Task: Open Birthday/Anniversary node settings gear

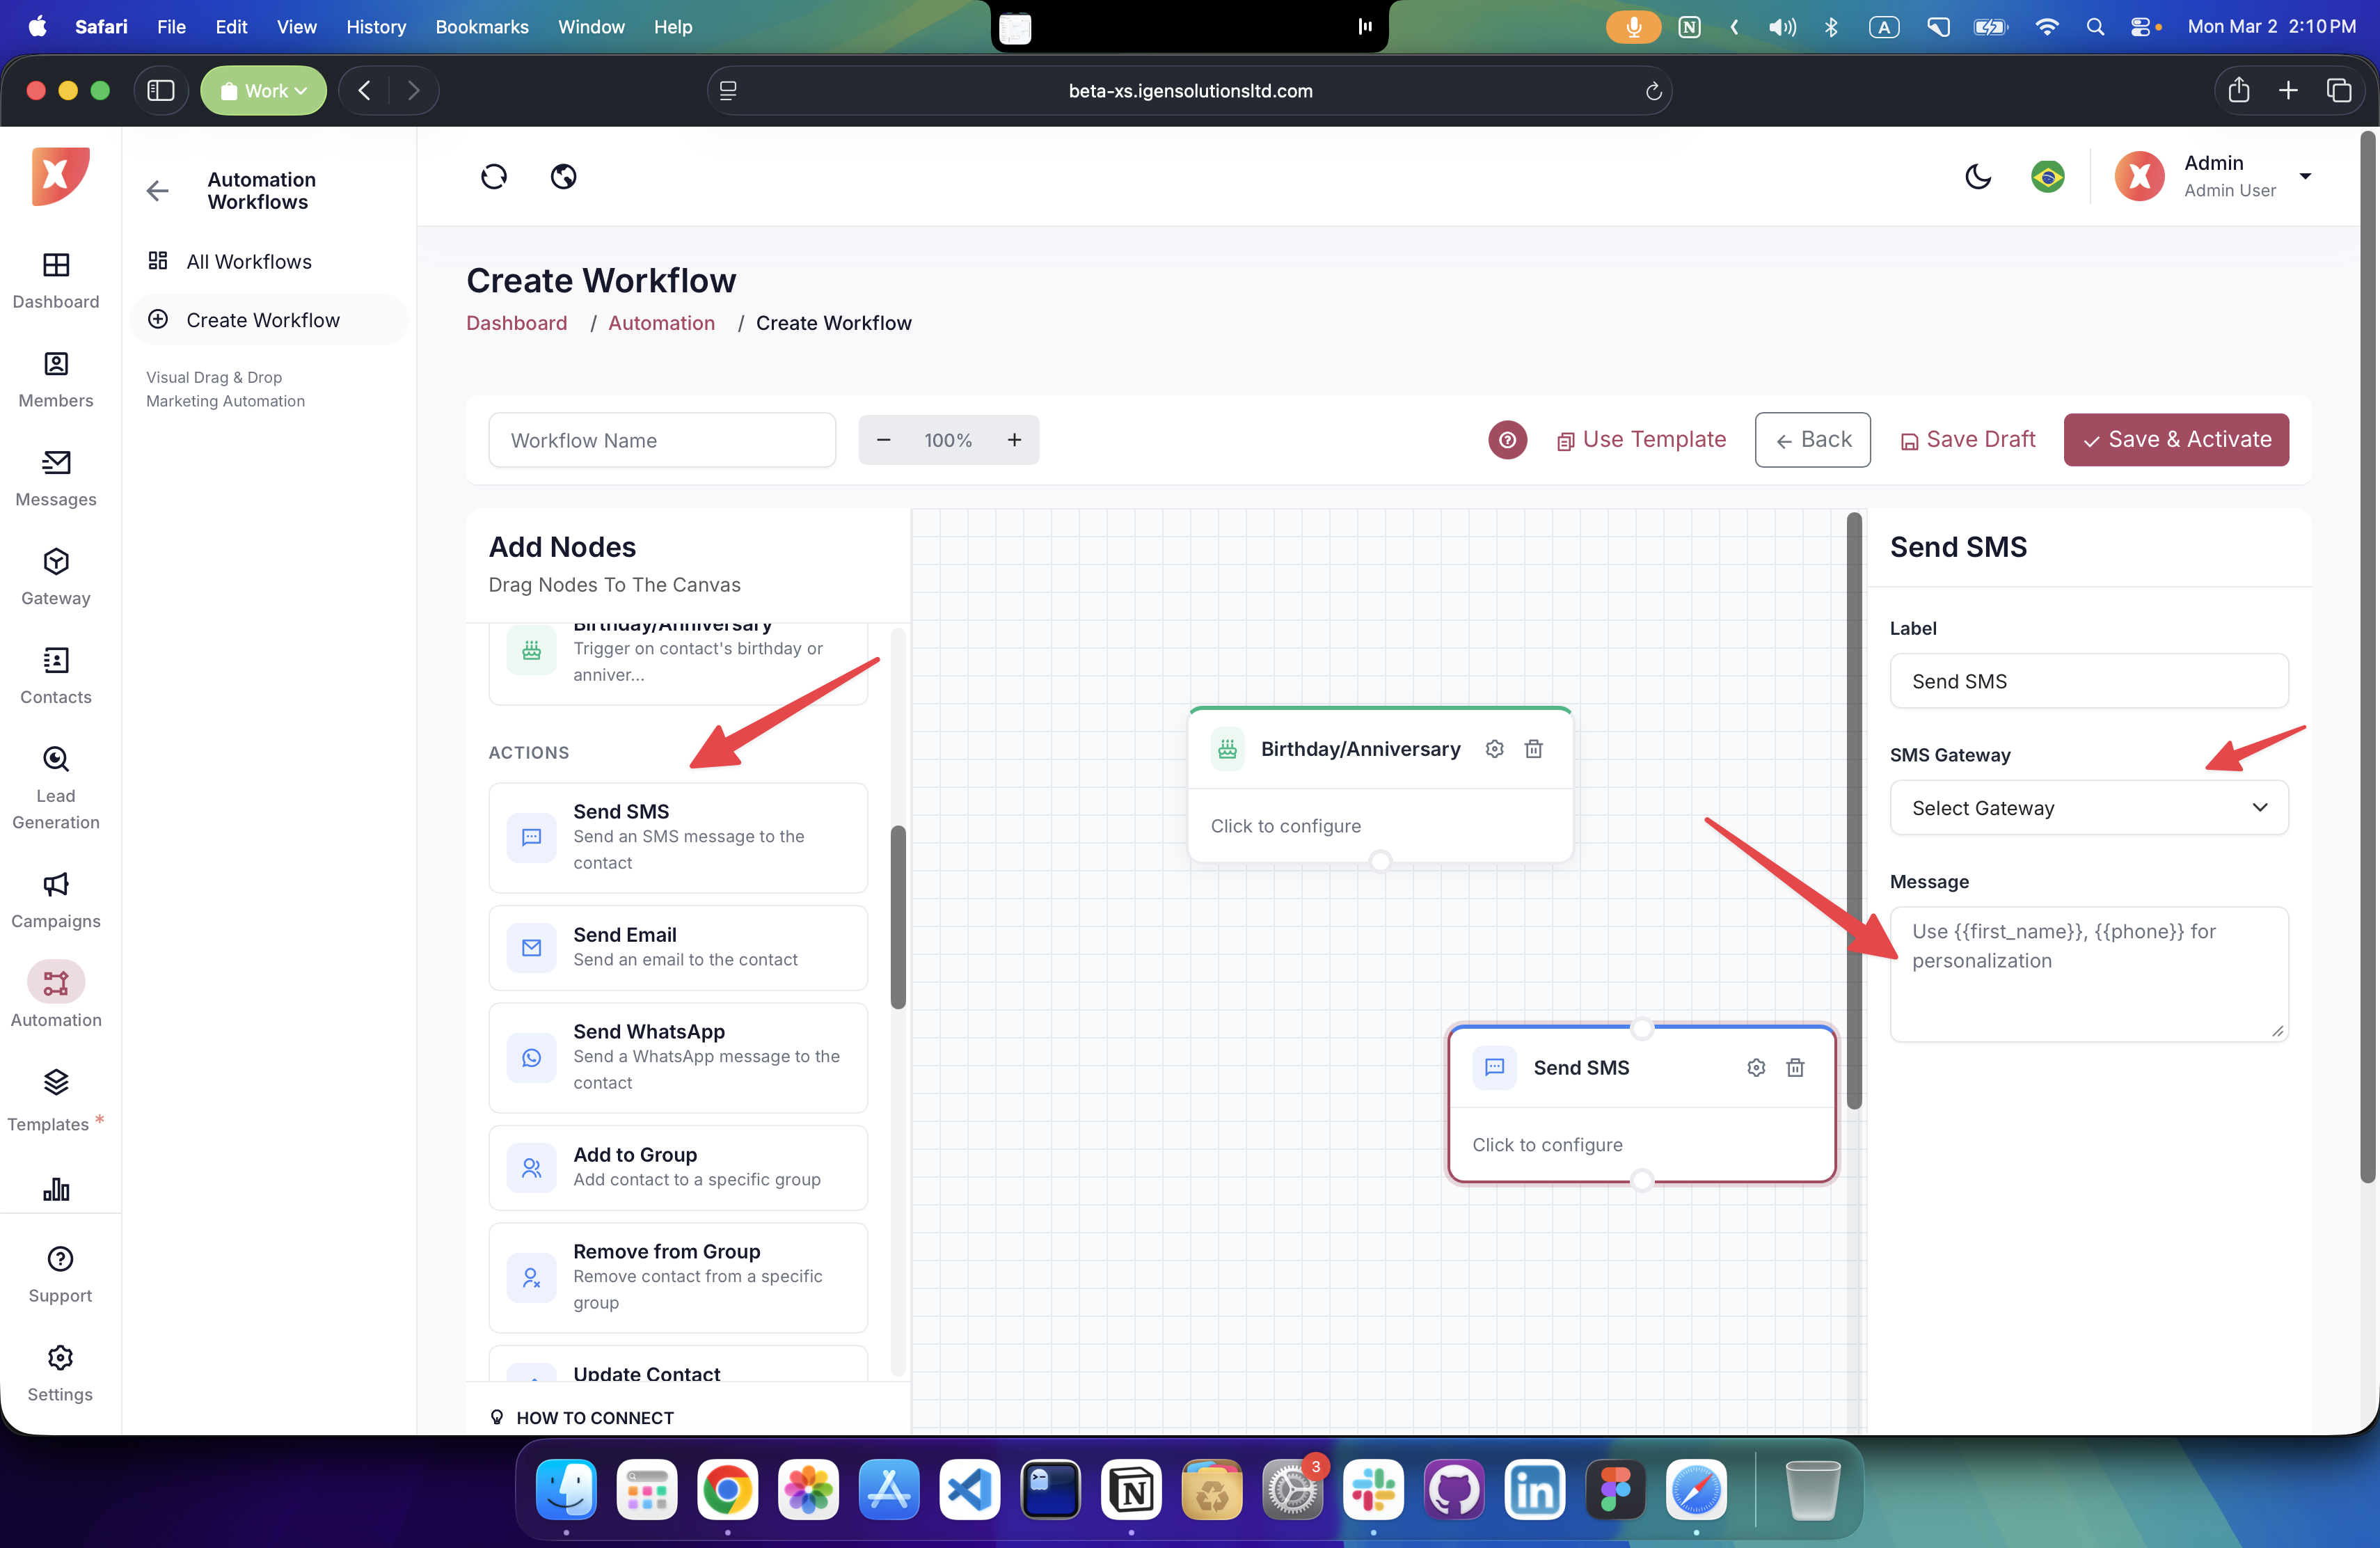Action: point(1494,749)
